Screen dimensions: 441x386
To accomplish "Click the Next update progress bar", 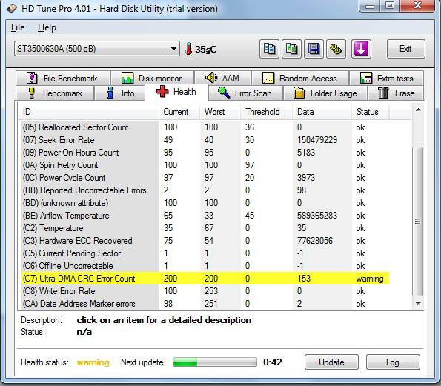I will click(215, 362).
